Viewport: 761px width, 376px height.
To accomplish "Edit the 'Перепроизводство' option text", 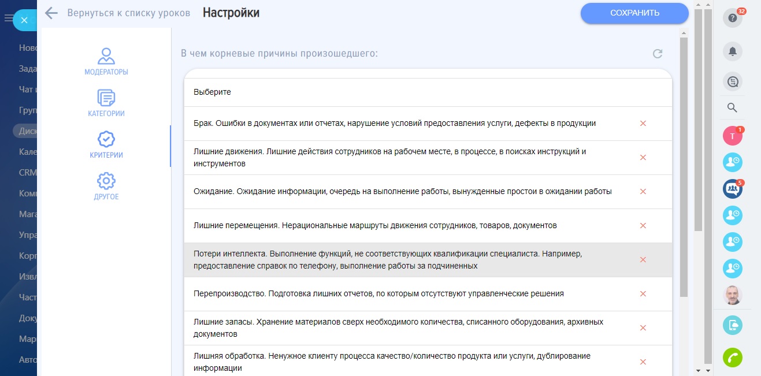I will (378, 294).
